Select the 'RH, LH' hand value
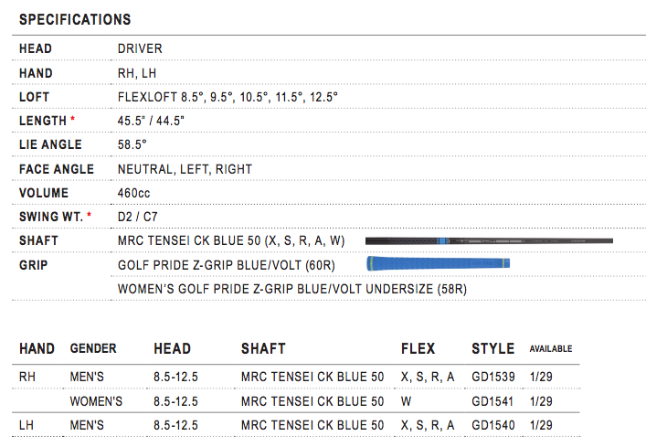Image resolution: width=646 pixels, height=447 pixels. click(x=137, y=73)
